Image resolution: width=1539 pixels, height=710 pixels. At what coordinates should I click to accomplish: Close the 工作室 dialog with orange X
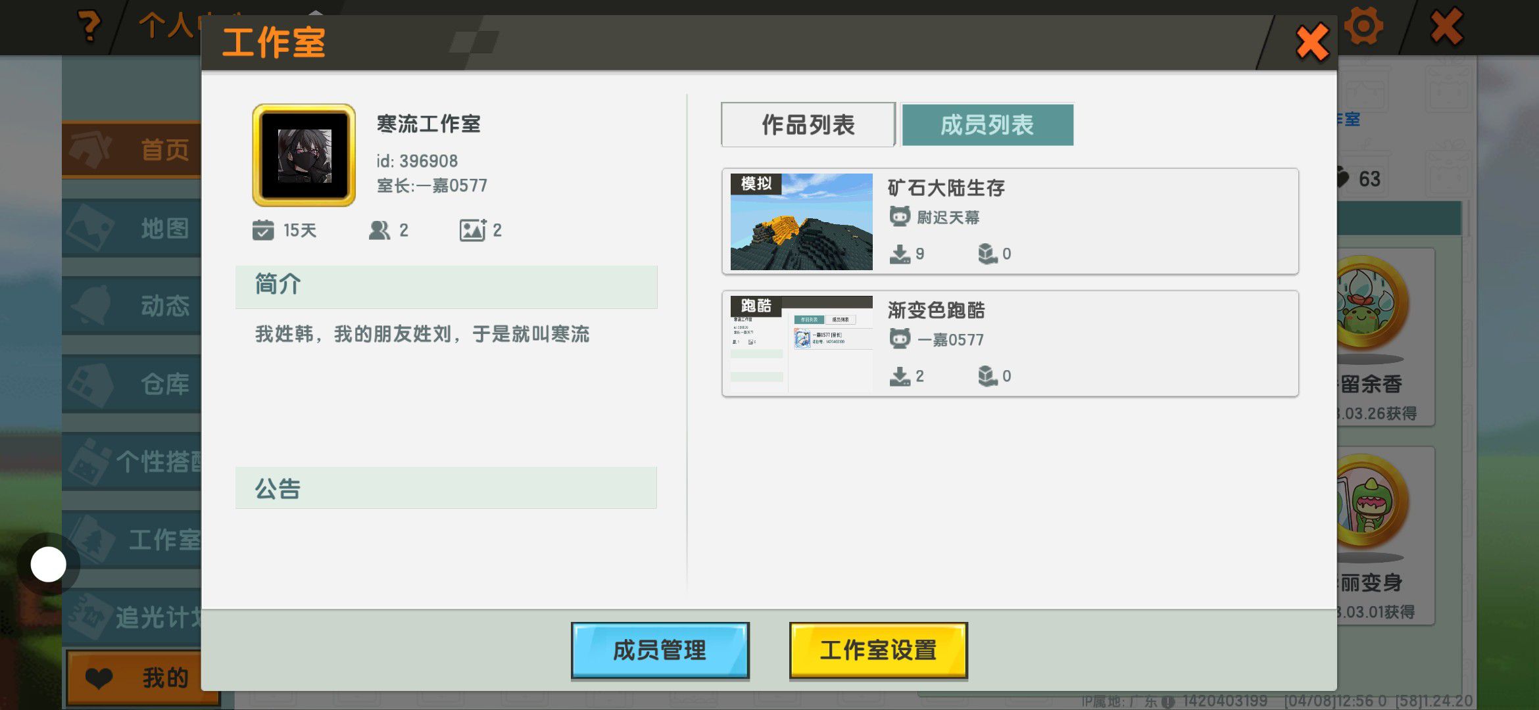[x=1311, y=43]
